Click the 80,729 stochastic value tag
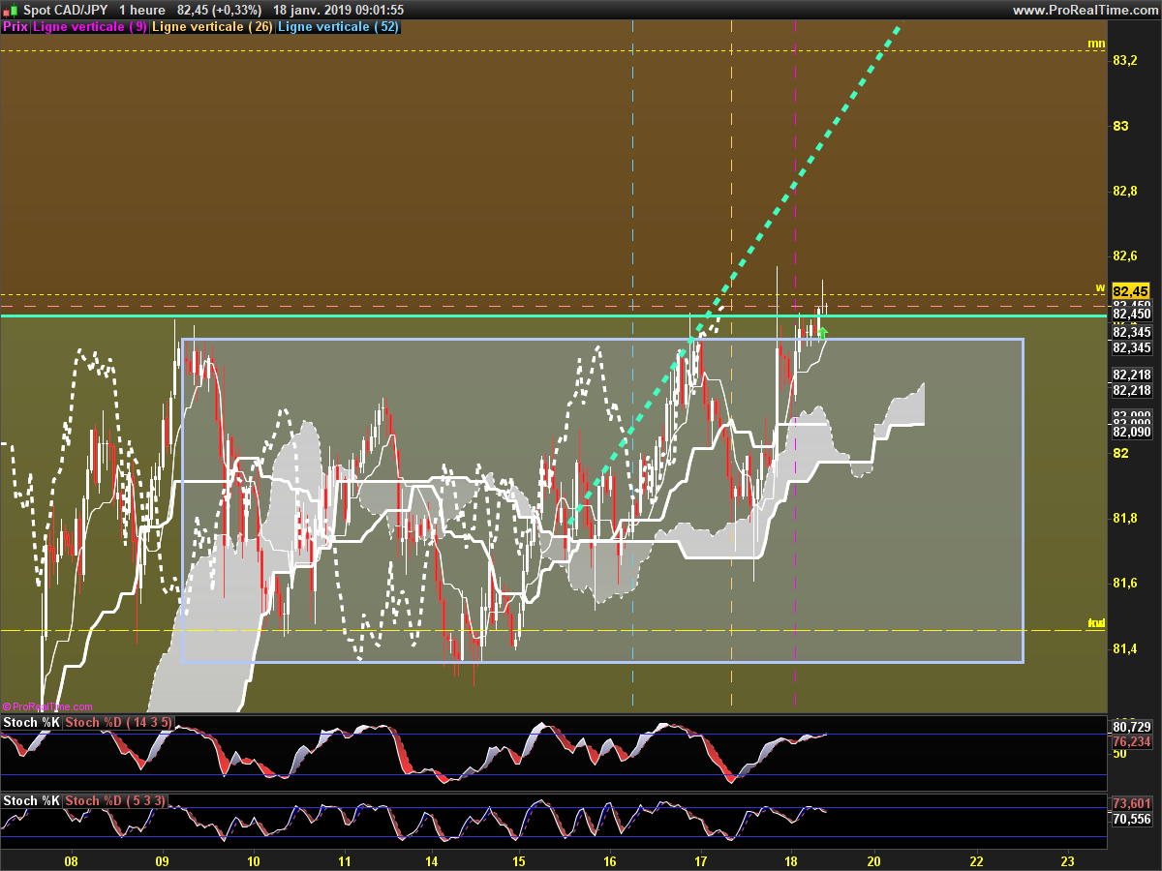This screenshot has width=1162, height=871. [1131, 726]
